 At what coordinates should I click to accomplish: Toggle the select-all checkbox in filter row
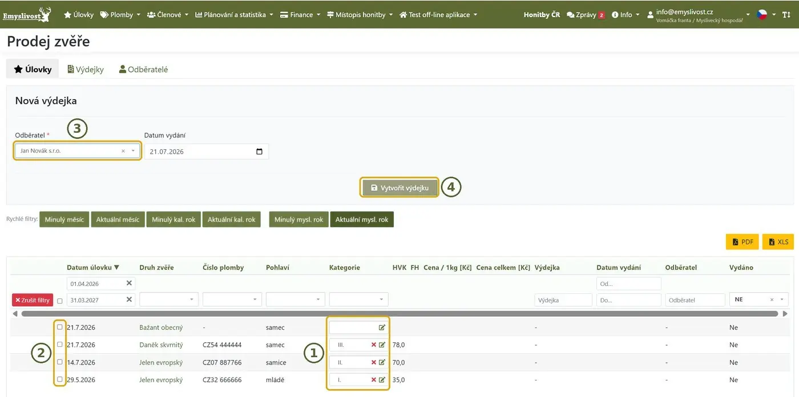click(60, 301)
